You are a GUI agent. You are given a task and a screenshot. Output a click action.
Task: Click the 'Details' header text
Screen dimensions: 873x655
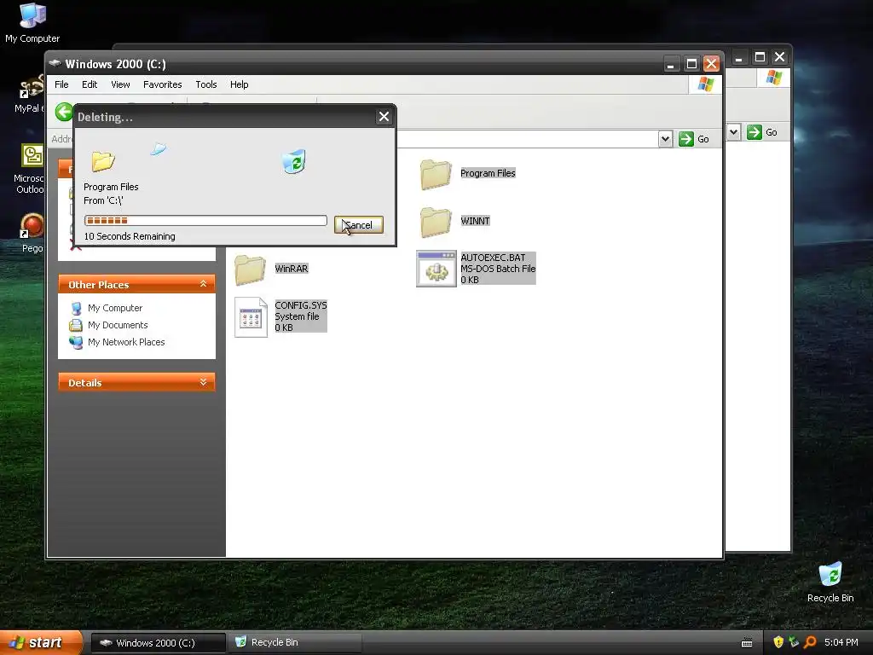(84, 383)
